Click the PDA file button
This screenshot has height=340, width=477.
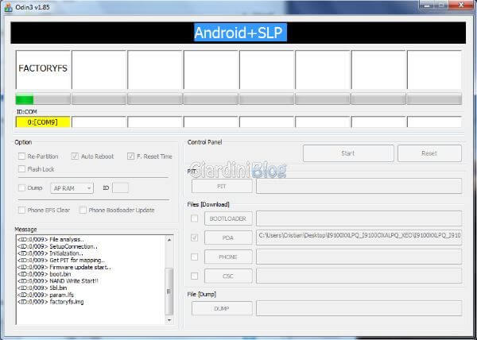pos(228,238)
